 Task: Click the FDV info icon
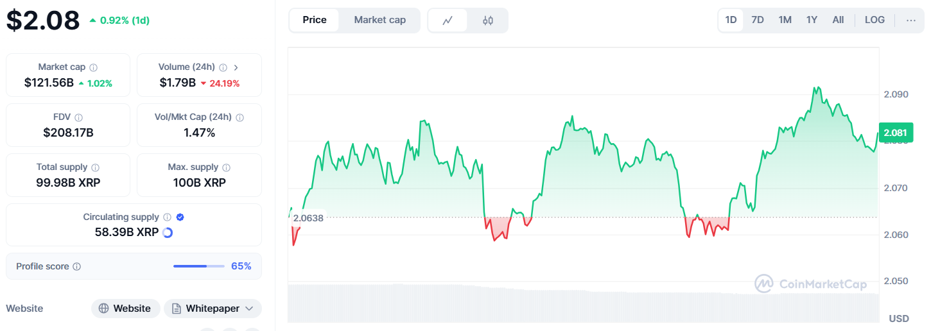pyautogui.click(x=79, y=117)
